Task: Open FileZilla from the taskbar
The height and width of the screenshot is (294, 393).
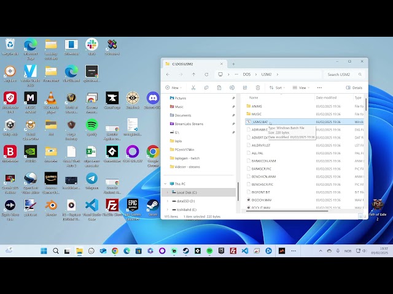Action: click(x=233, y=251)
